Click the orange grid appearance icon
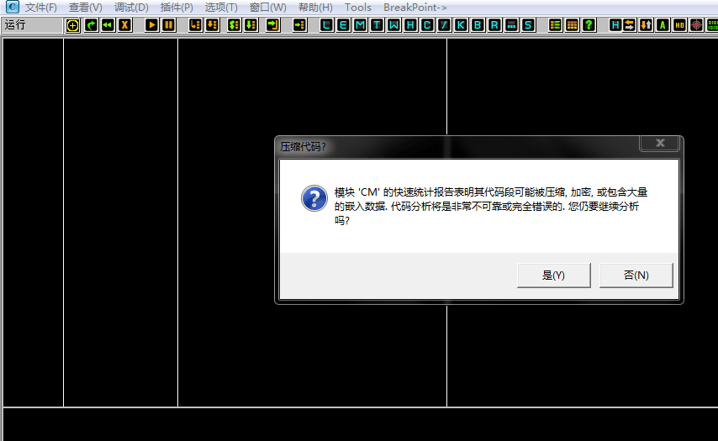Image resolution: width=718 pixels, height=441 pixels. pyautogui.click(x=572, y=25)
